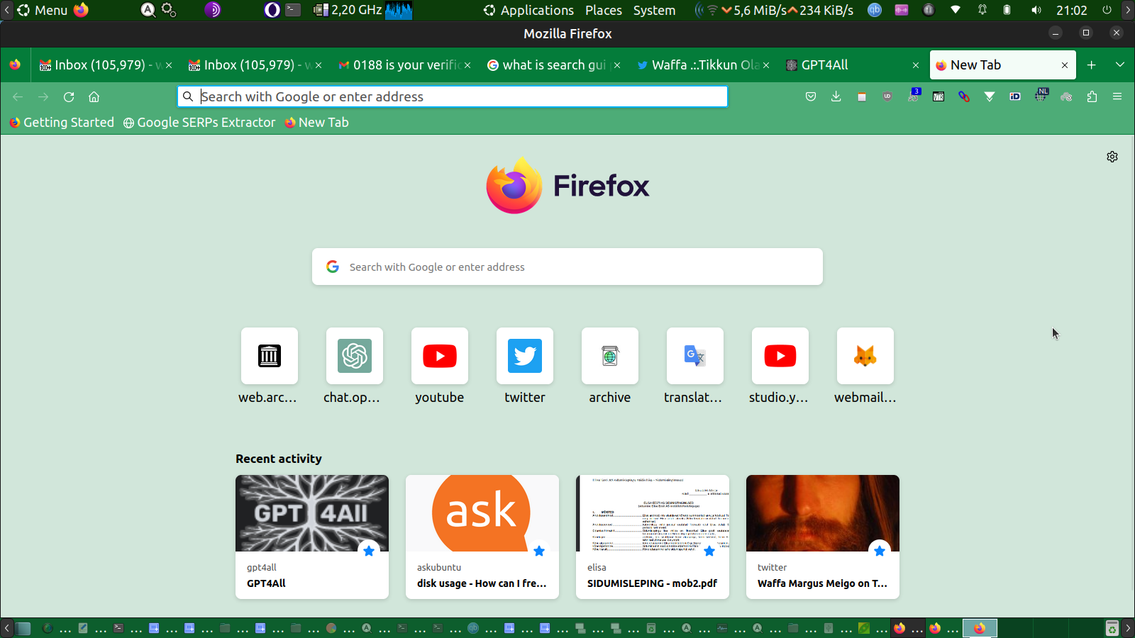Open the New Tab personalize gear
Viewport: 1135px width, 638px height.
1112,157
